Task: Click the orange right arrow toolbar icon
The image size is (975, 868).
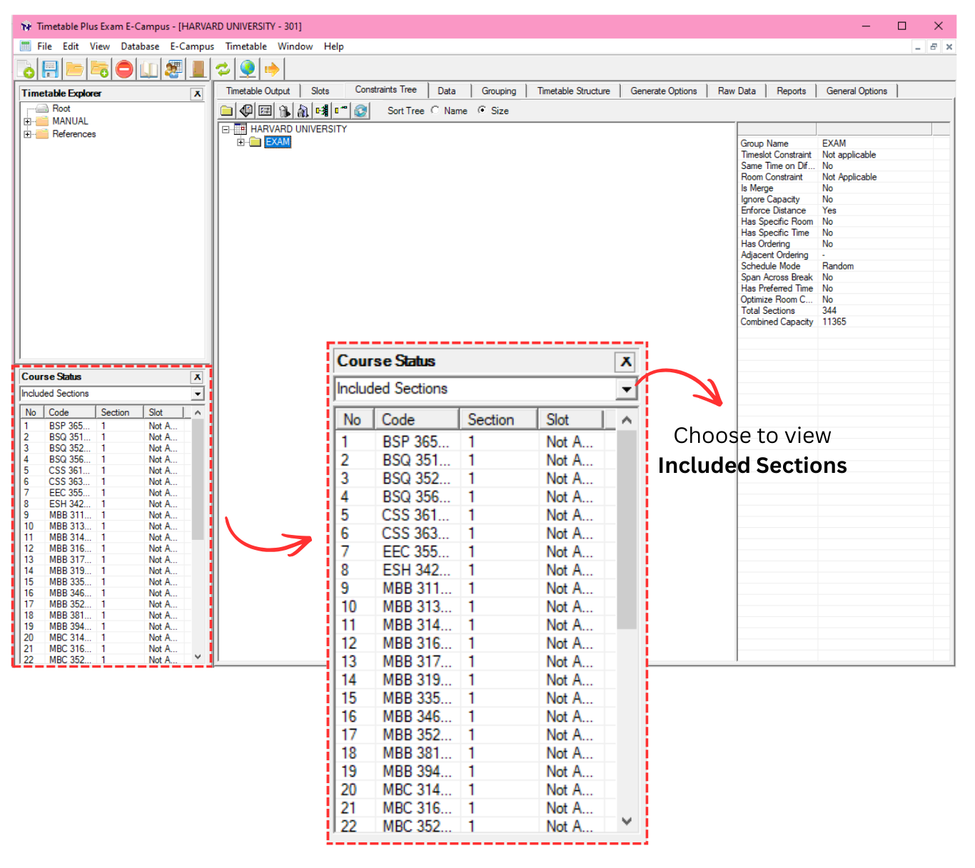Action: point(272,69)
